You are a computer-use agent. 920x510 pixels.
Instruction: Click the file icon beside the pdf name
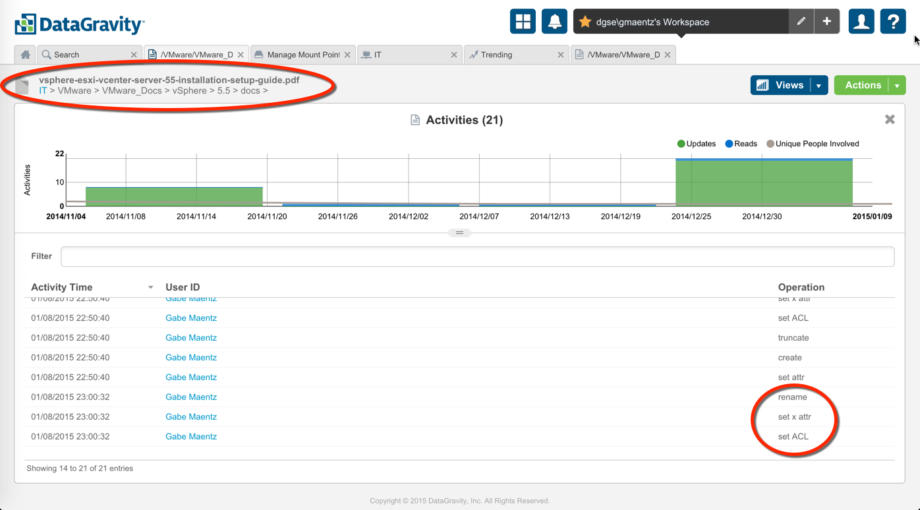tap(22, 85)
